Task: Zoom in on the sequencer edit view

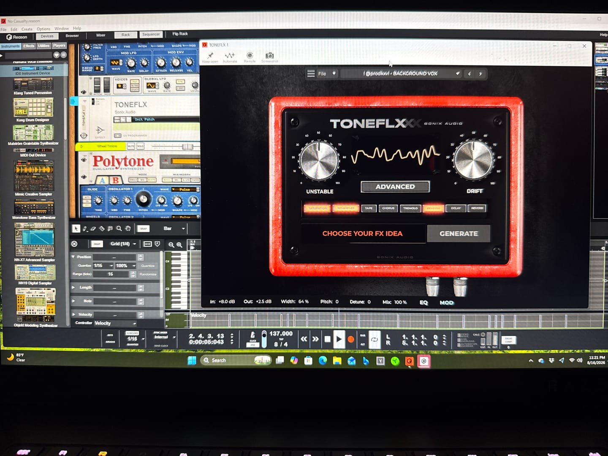Action: click(x=179, y=244)
